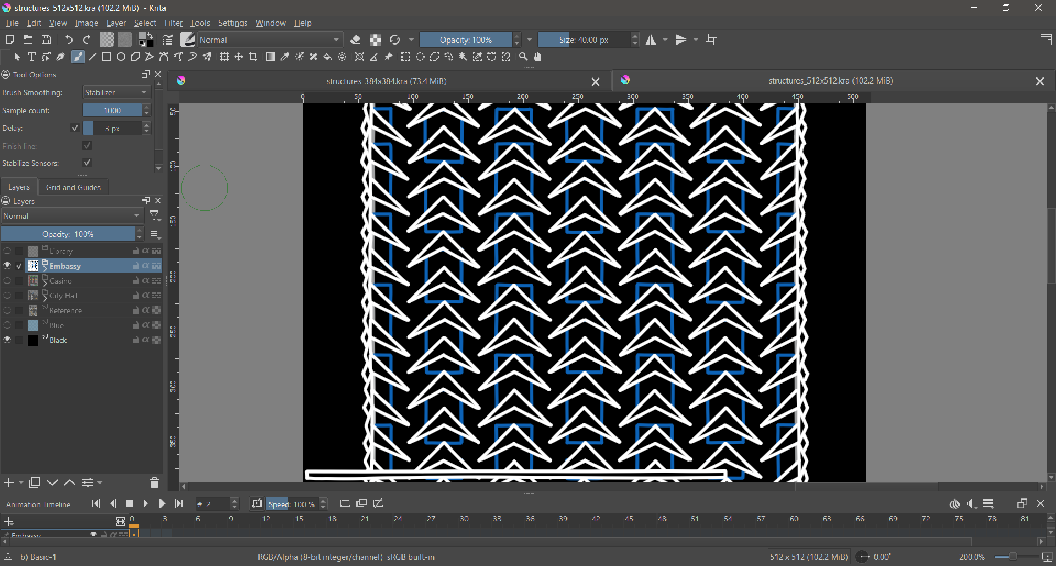Switch to the Grid and Guides tab
This screenshot has height=566, width=1056.
73,187
